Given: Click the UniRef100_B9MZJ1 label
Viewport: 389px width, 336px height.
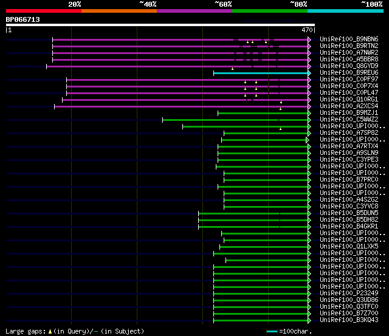Looking at the screenshot, I should click(349, 112).
